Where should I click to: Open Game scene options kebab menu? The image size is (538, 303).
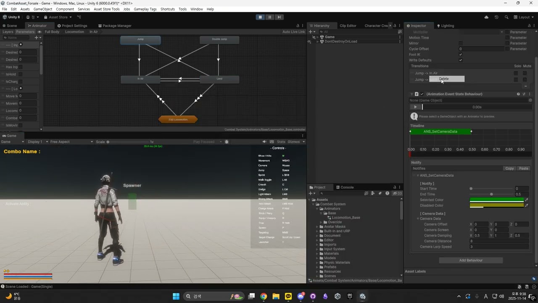pos(400,37)
